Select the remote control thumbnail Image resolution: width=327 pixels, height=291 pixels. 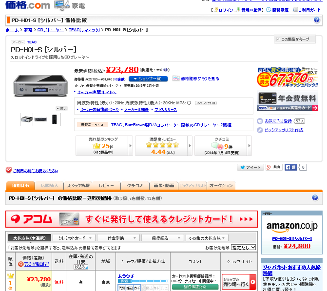coord(55,119)
